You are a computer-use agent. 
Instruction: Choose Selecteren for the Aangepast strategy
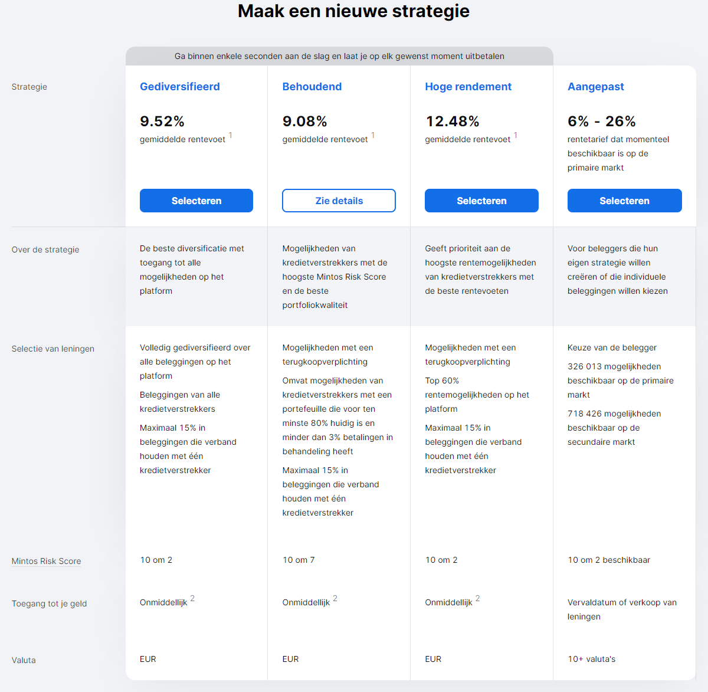624,201
